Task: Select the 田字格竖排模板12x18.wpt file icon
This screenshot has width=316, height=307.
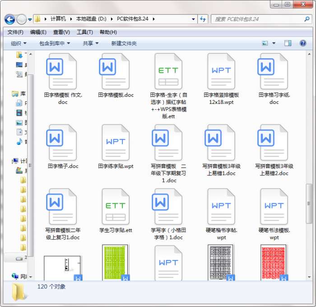Action: tap(221, 72)
